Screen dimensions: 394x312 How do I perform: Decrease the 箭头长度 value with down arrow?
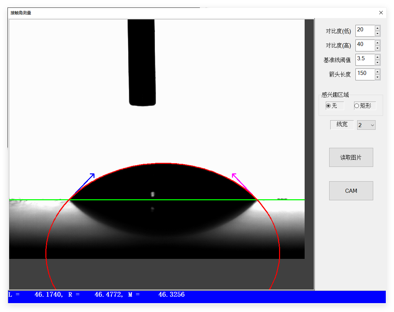coord(377,77)
